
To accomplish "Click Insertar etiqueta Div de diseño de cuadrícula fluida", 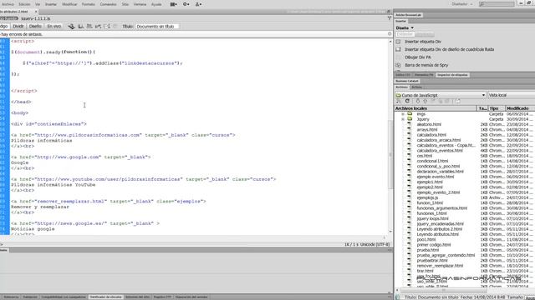I will (x=450, y=49).
